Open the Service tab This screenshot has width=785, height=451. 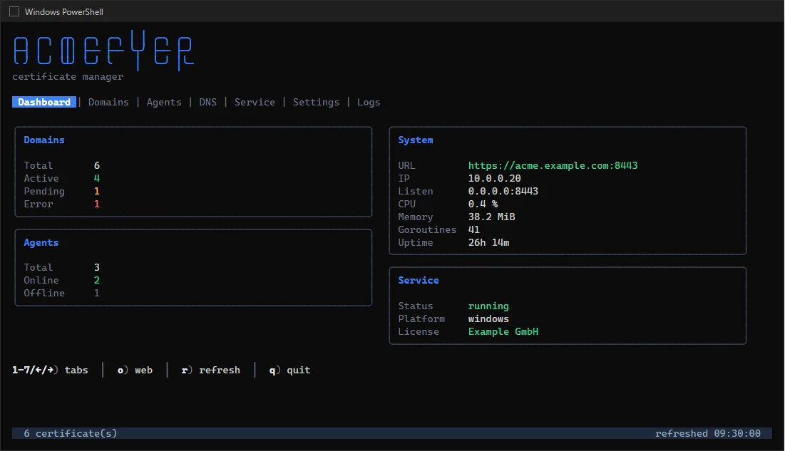(255, 102)
